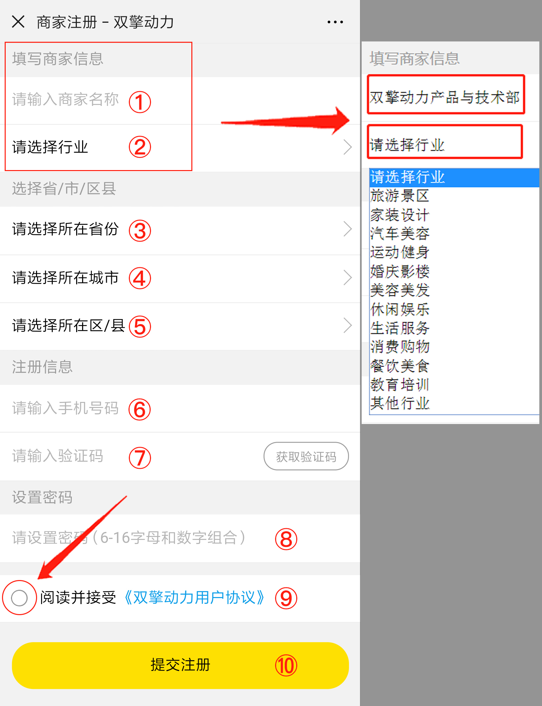Close the merchant registration page
This screenshot has width=542, height=706.
tap(18, 22)
